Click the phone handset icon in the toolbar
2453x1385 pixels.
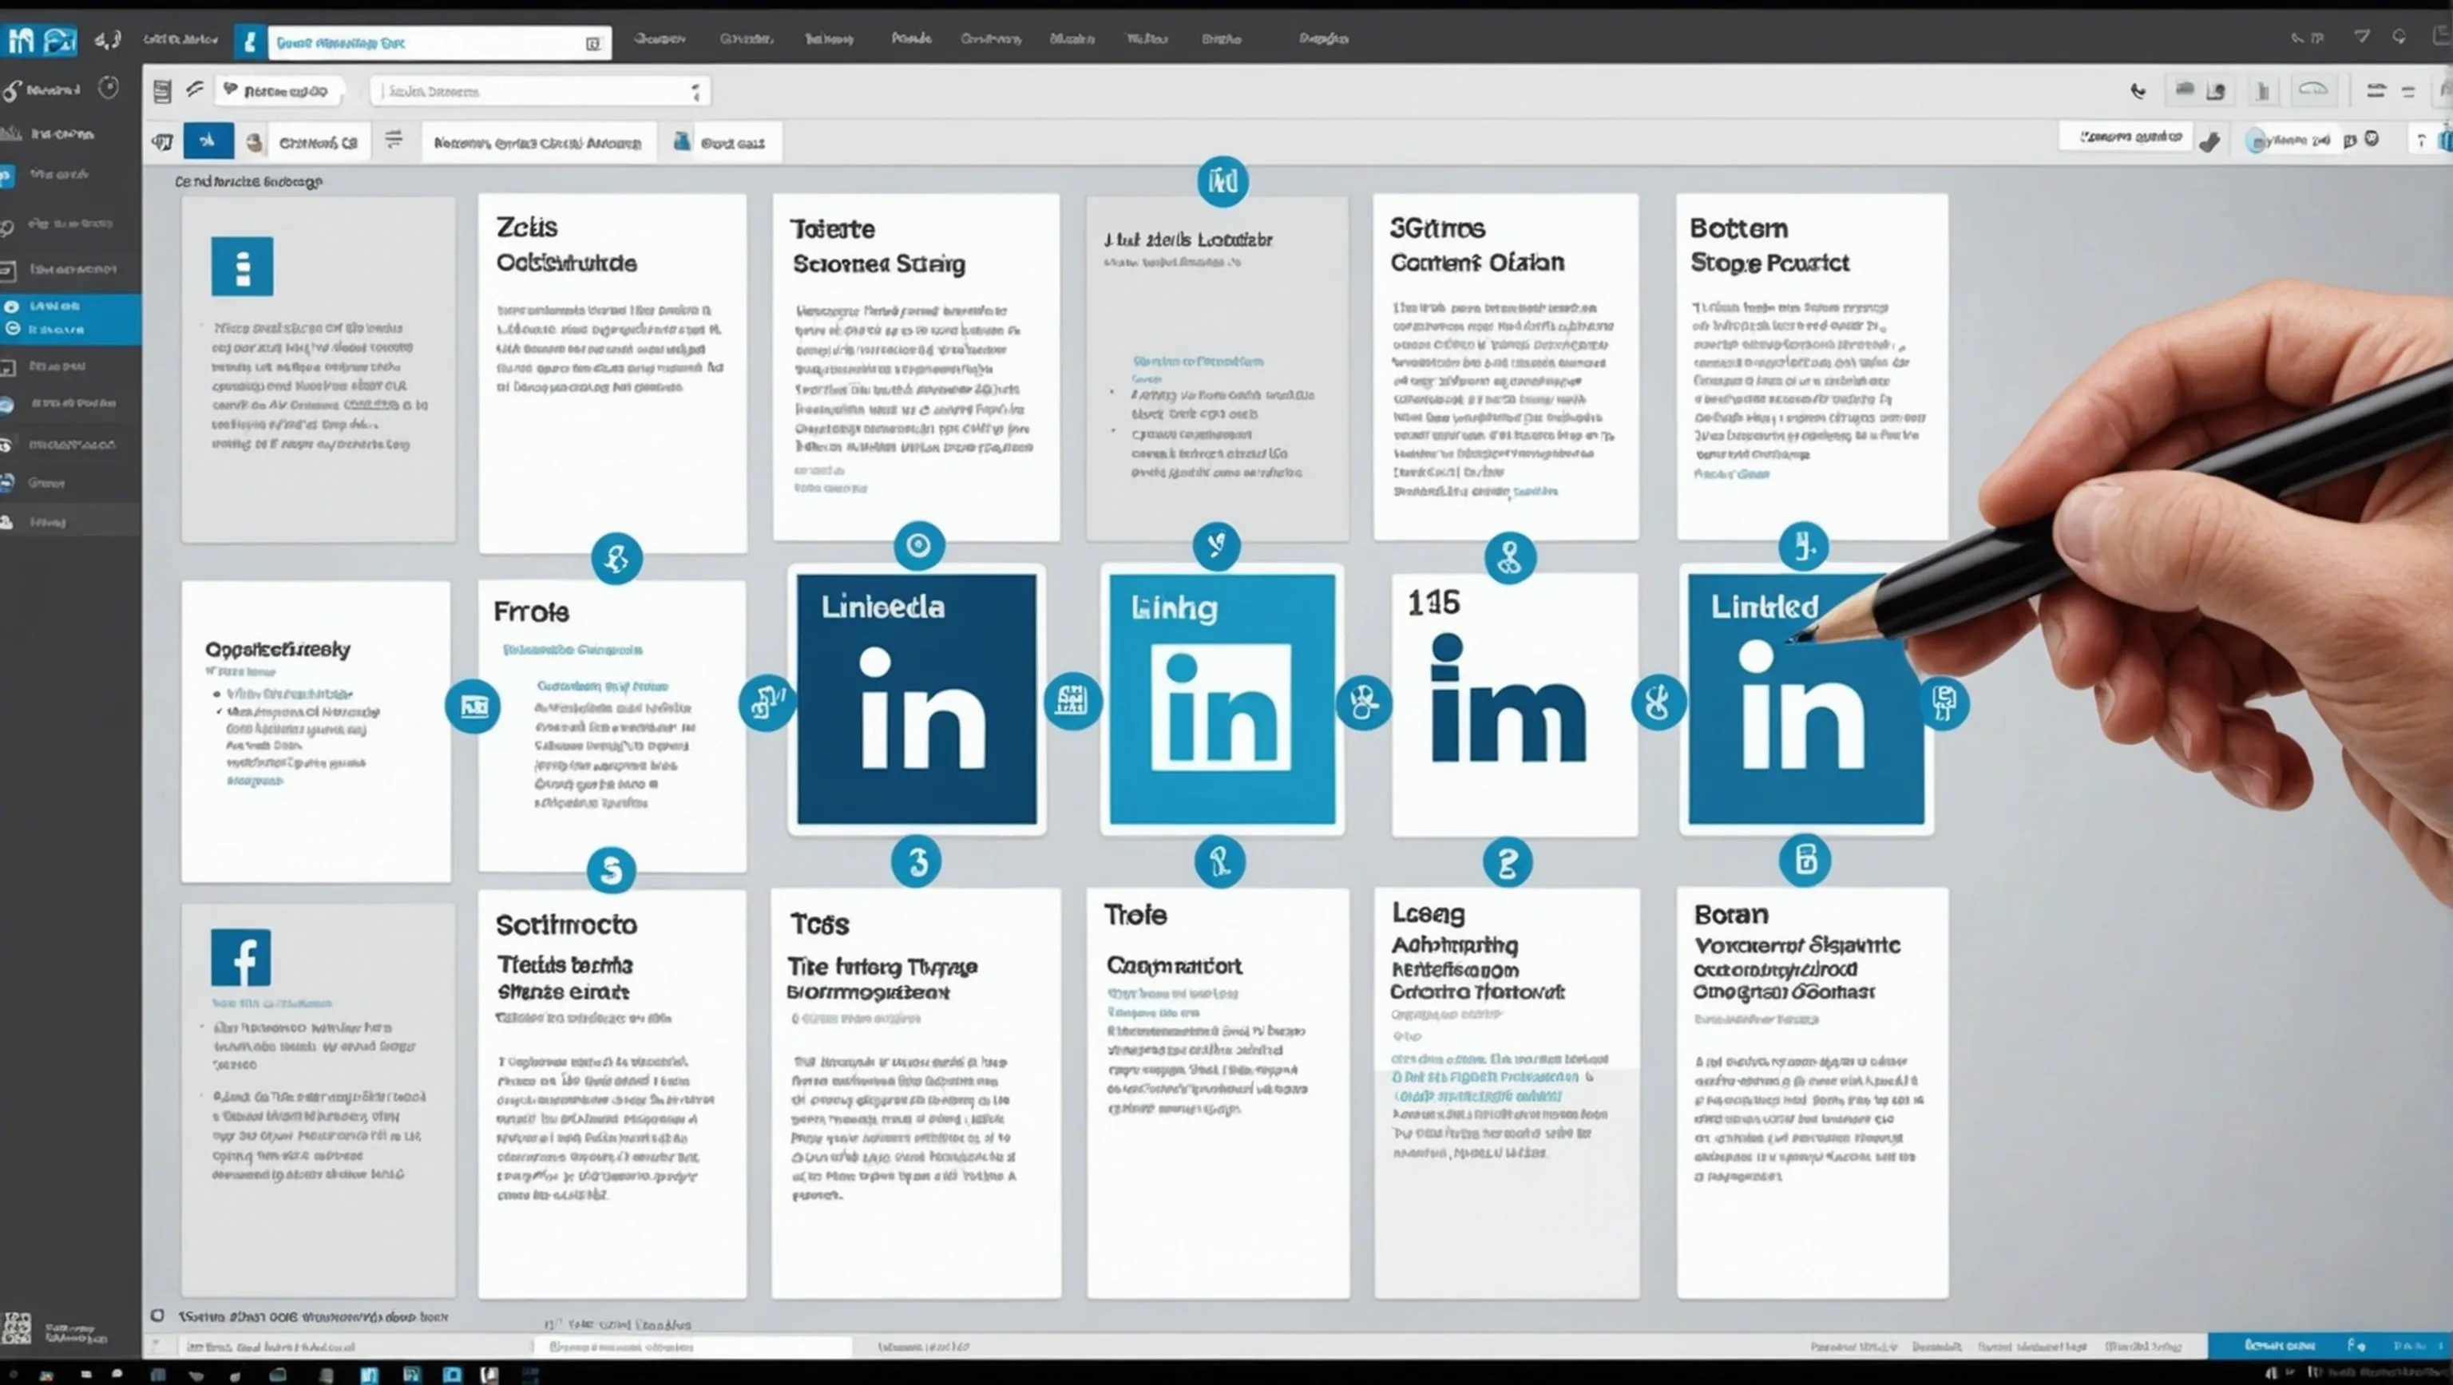tap(2138, 91)
